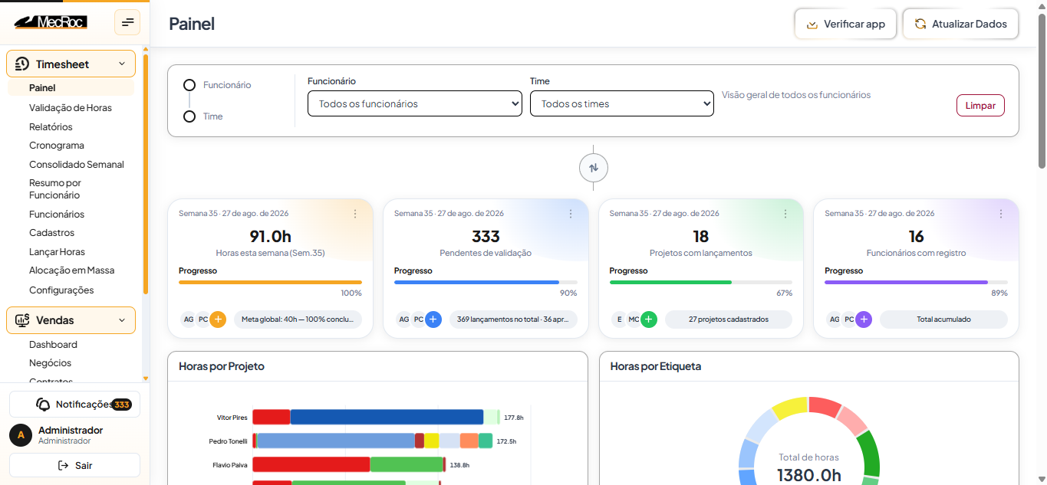Click the 333 notifications badge
This screenshot has width=1047, height=485.
coord(122,405)
